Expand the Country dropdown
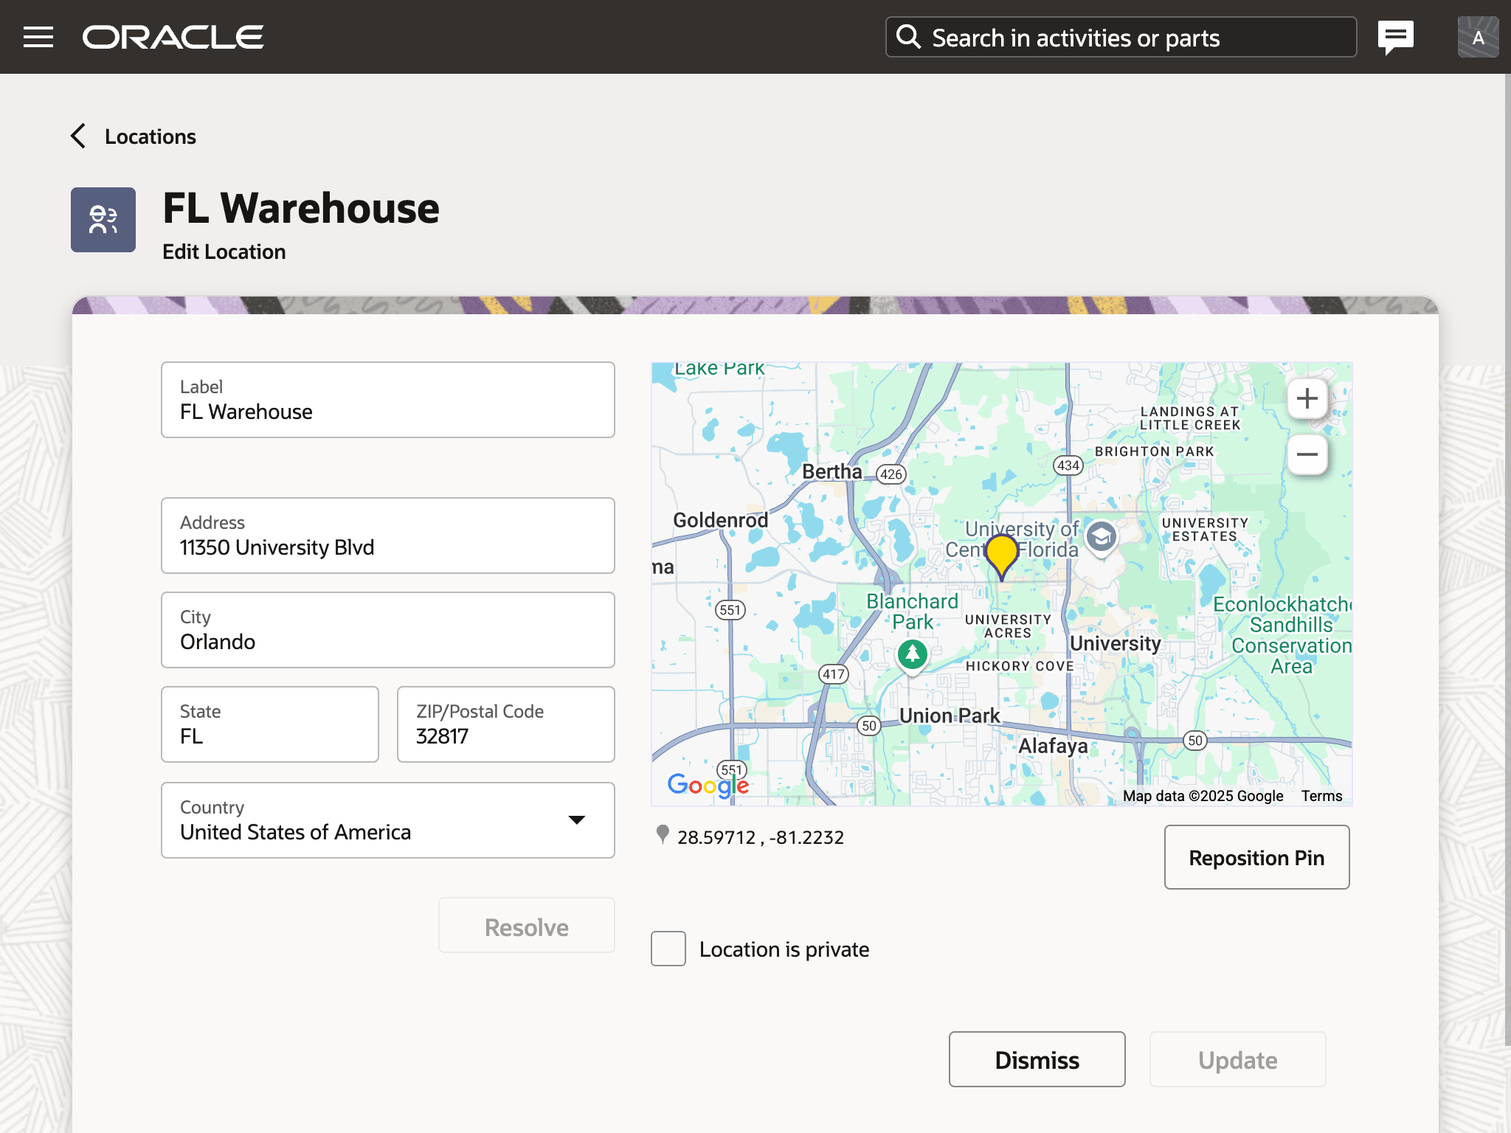This screenshot has width=1511, height=1133. point(576,820)
